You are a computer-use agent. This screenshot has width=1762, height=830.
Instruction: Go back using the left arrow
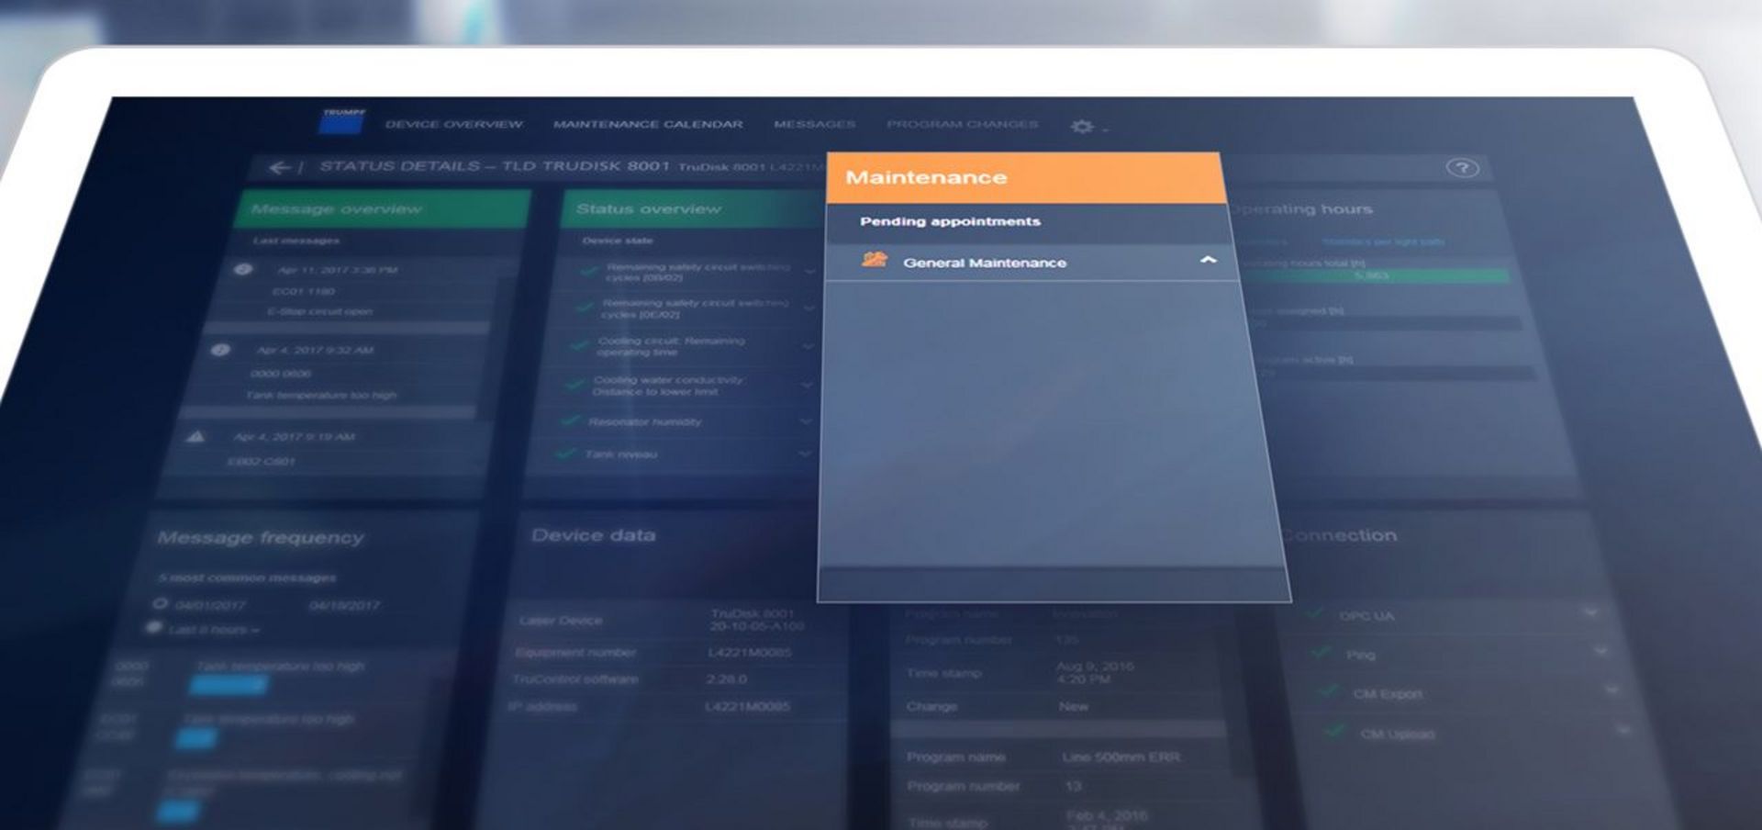coord(280,167)
